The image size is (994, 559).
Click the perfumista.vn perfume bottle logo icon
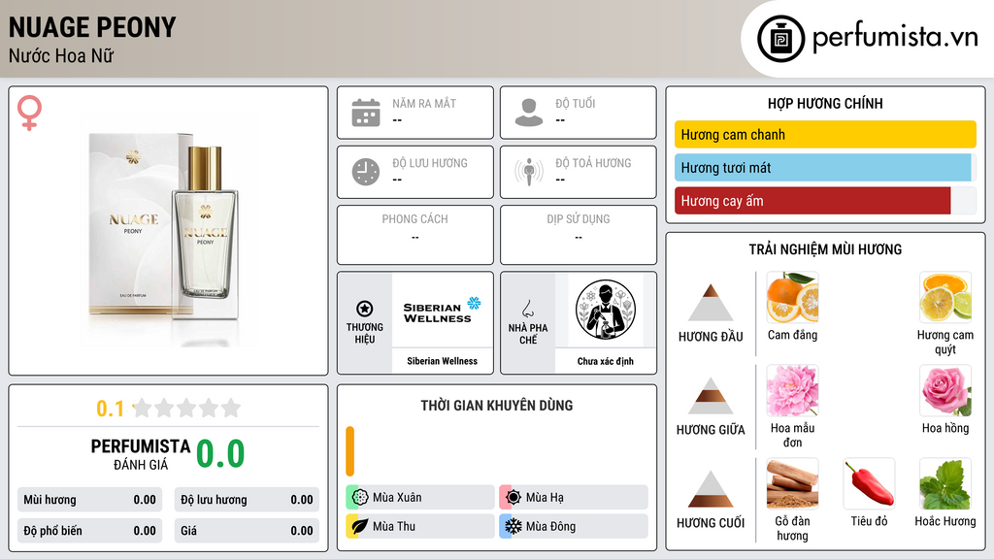tap(780, 39)
